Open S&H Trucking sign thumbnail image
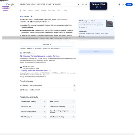Viewport: 136px width, 135px height. point(110,24)
